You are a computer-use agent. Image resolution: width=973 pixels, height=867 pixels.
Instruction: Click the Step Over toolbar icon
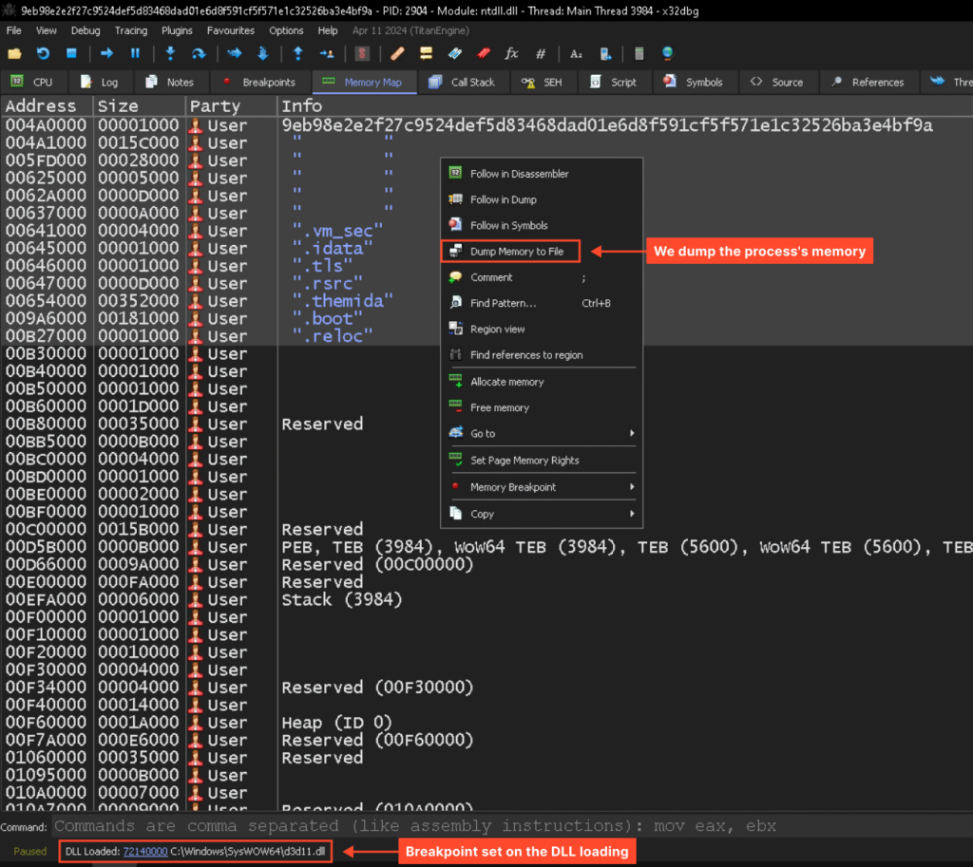[x=199, y=53]
